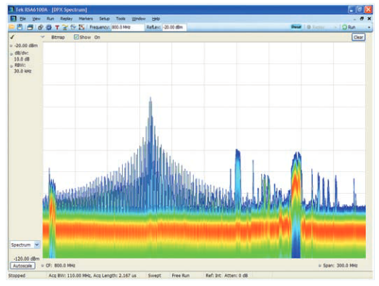Open the Help menu
The width and height of the screenshot is (379, 286).
(x=156, y=19)
